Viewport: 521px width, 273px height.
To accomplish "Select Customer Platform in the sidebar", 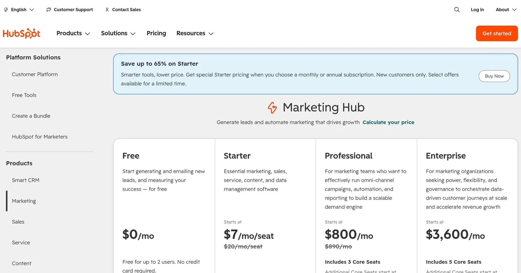I will 35,74.
